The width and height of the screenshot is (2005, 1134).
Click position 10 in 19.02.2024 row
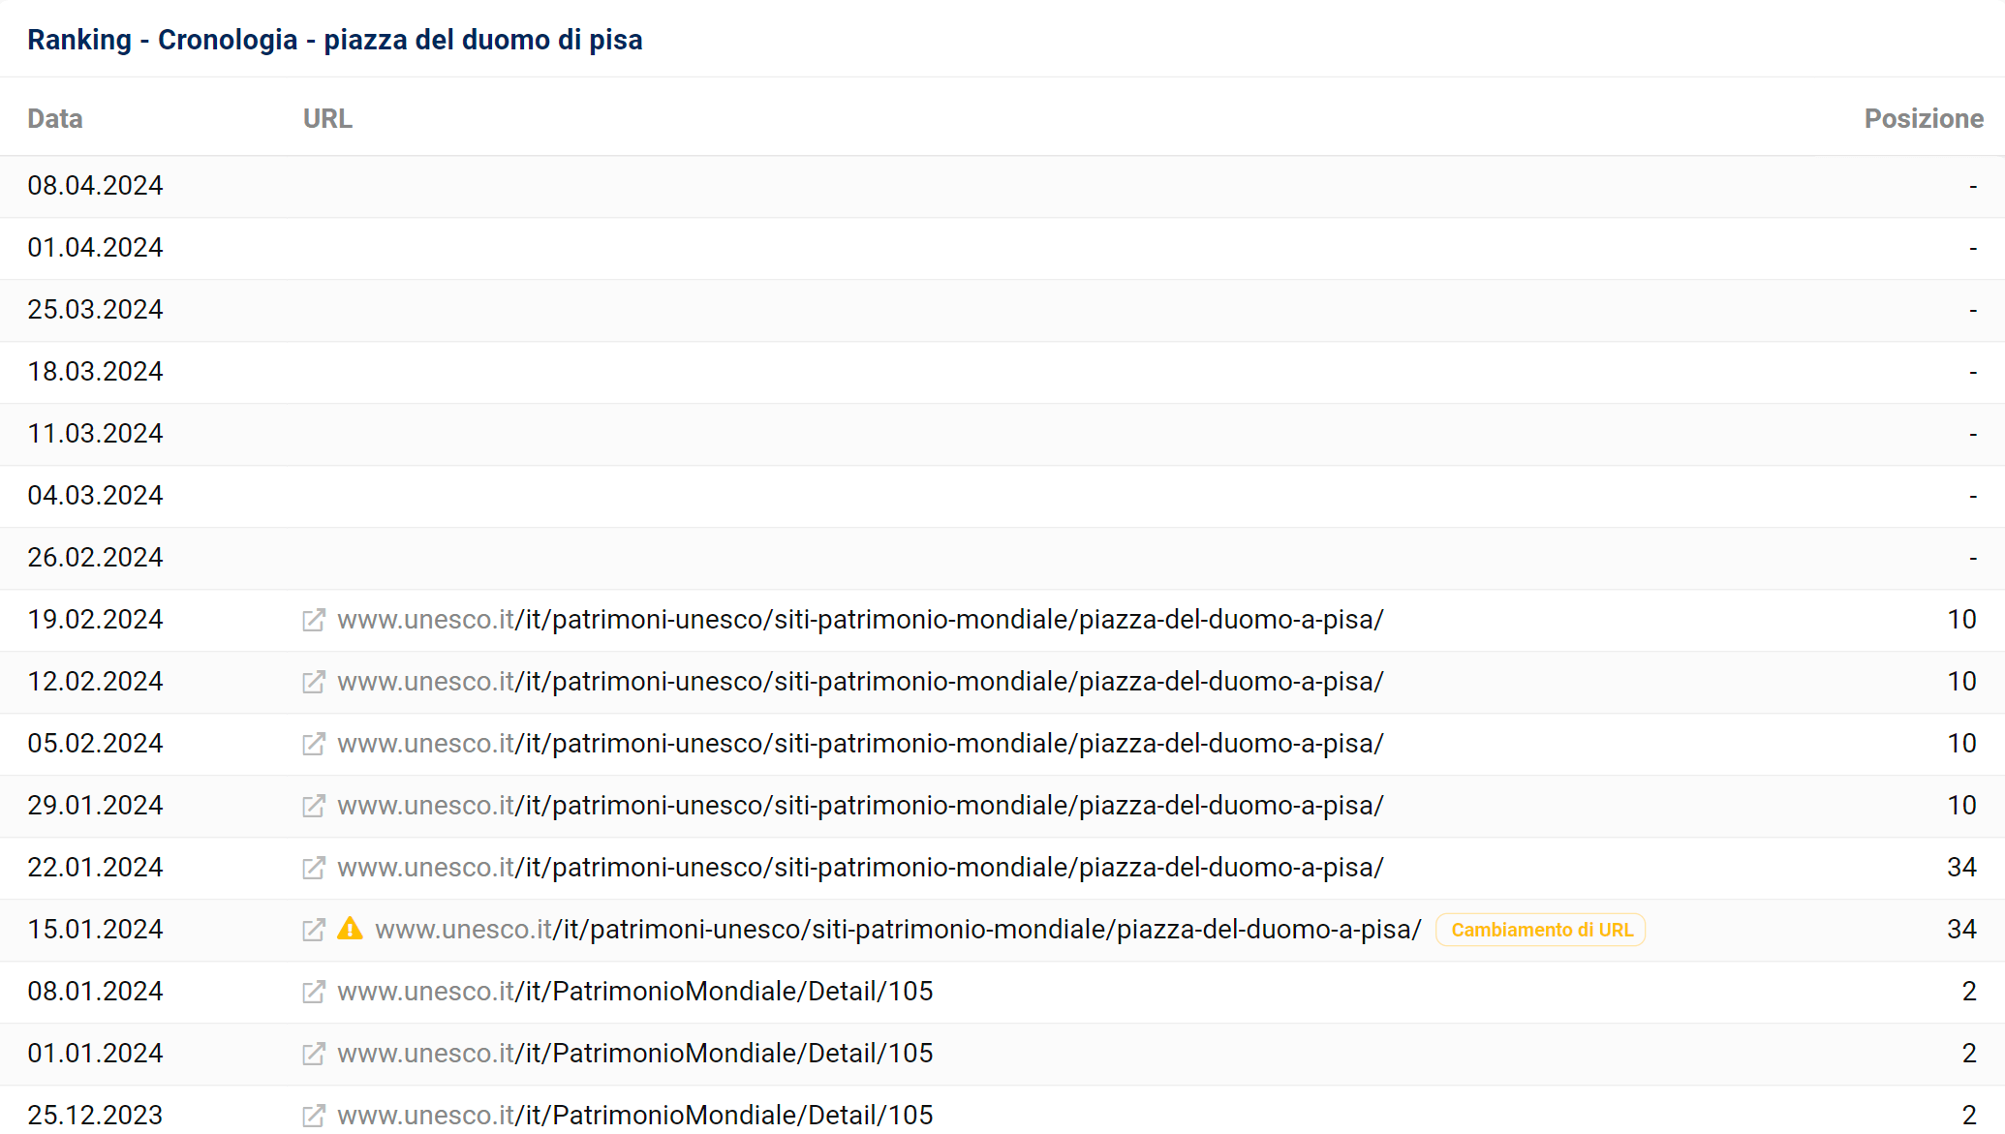[1961, 620]
